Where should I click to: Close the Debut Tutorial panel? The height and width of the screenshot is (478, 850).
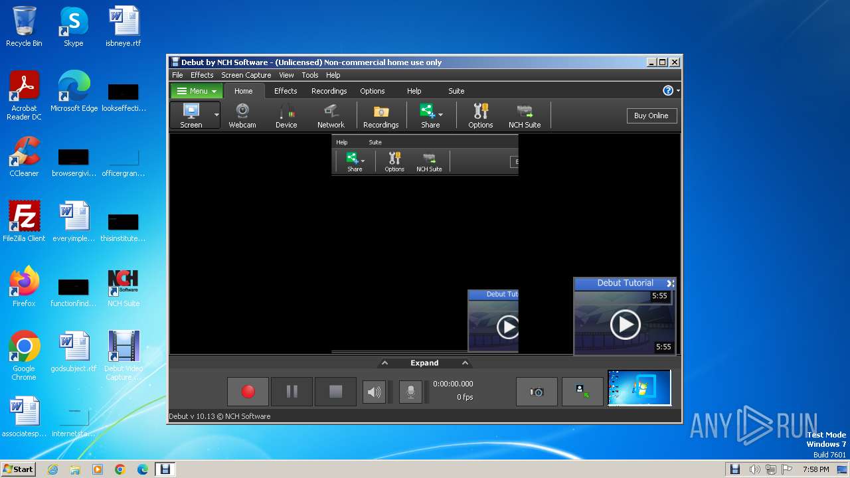tap(670, 283)
